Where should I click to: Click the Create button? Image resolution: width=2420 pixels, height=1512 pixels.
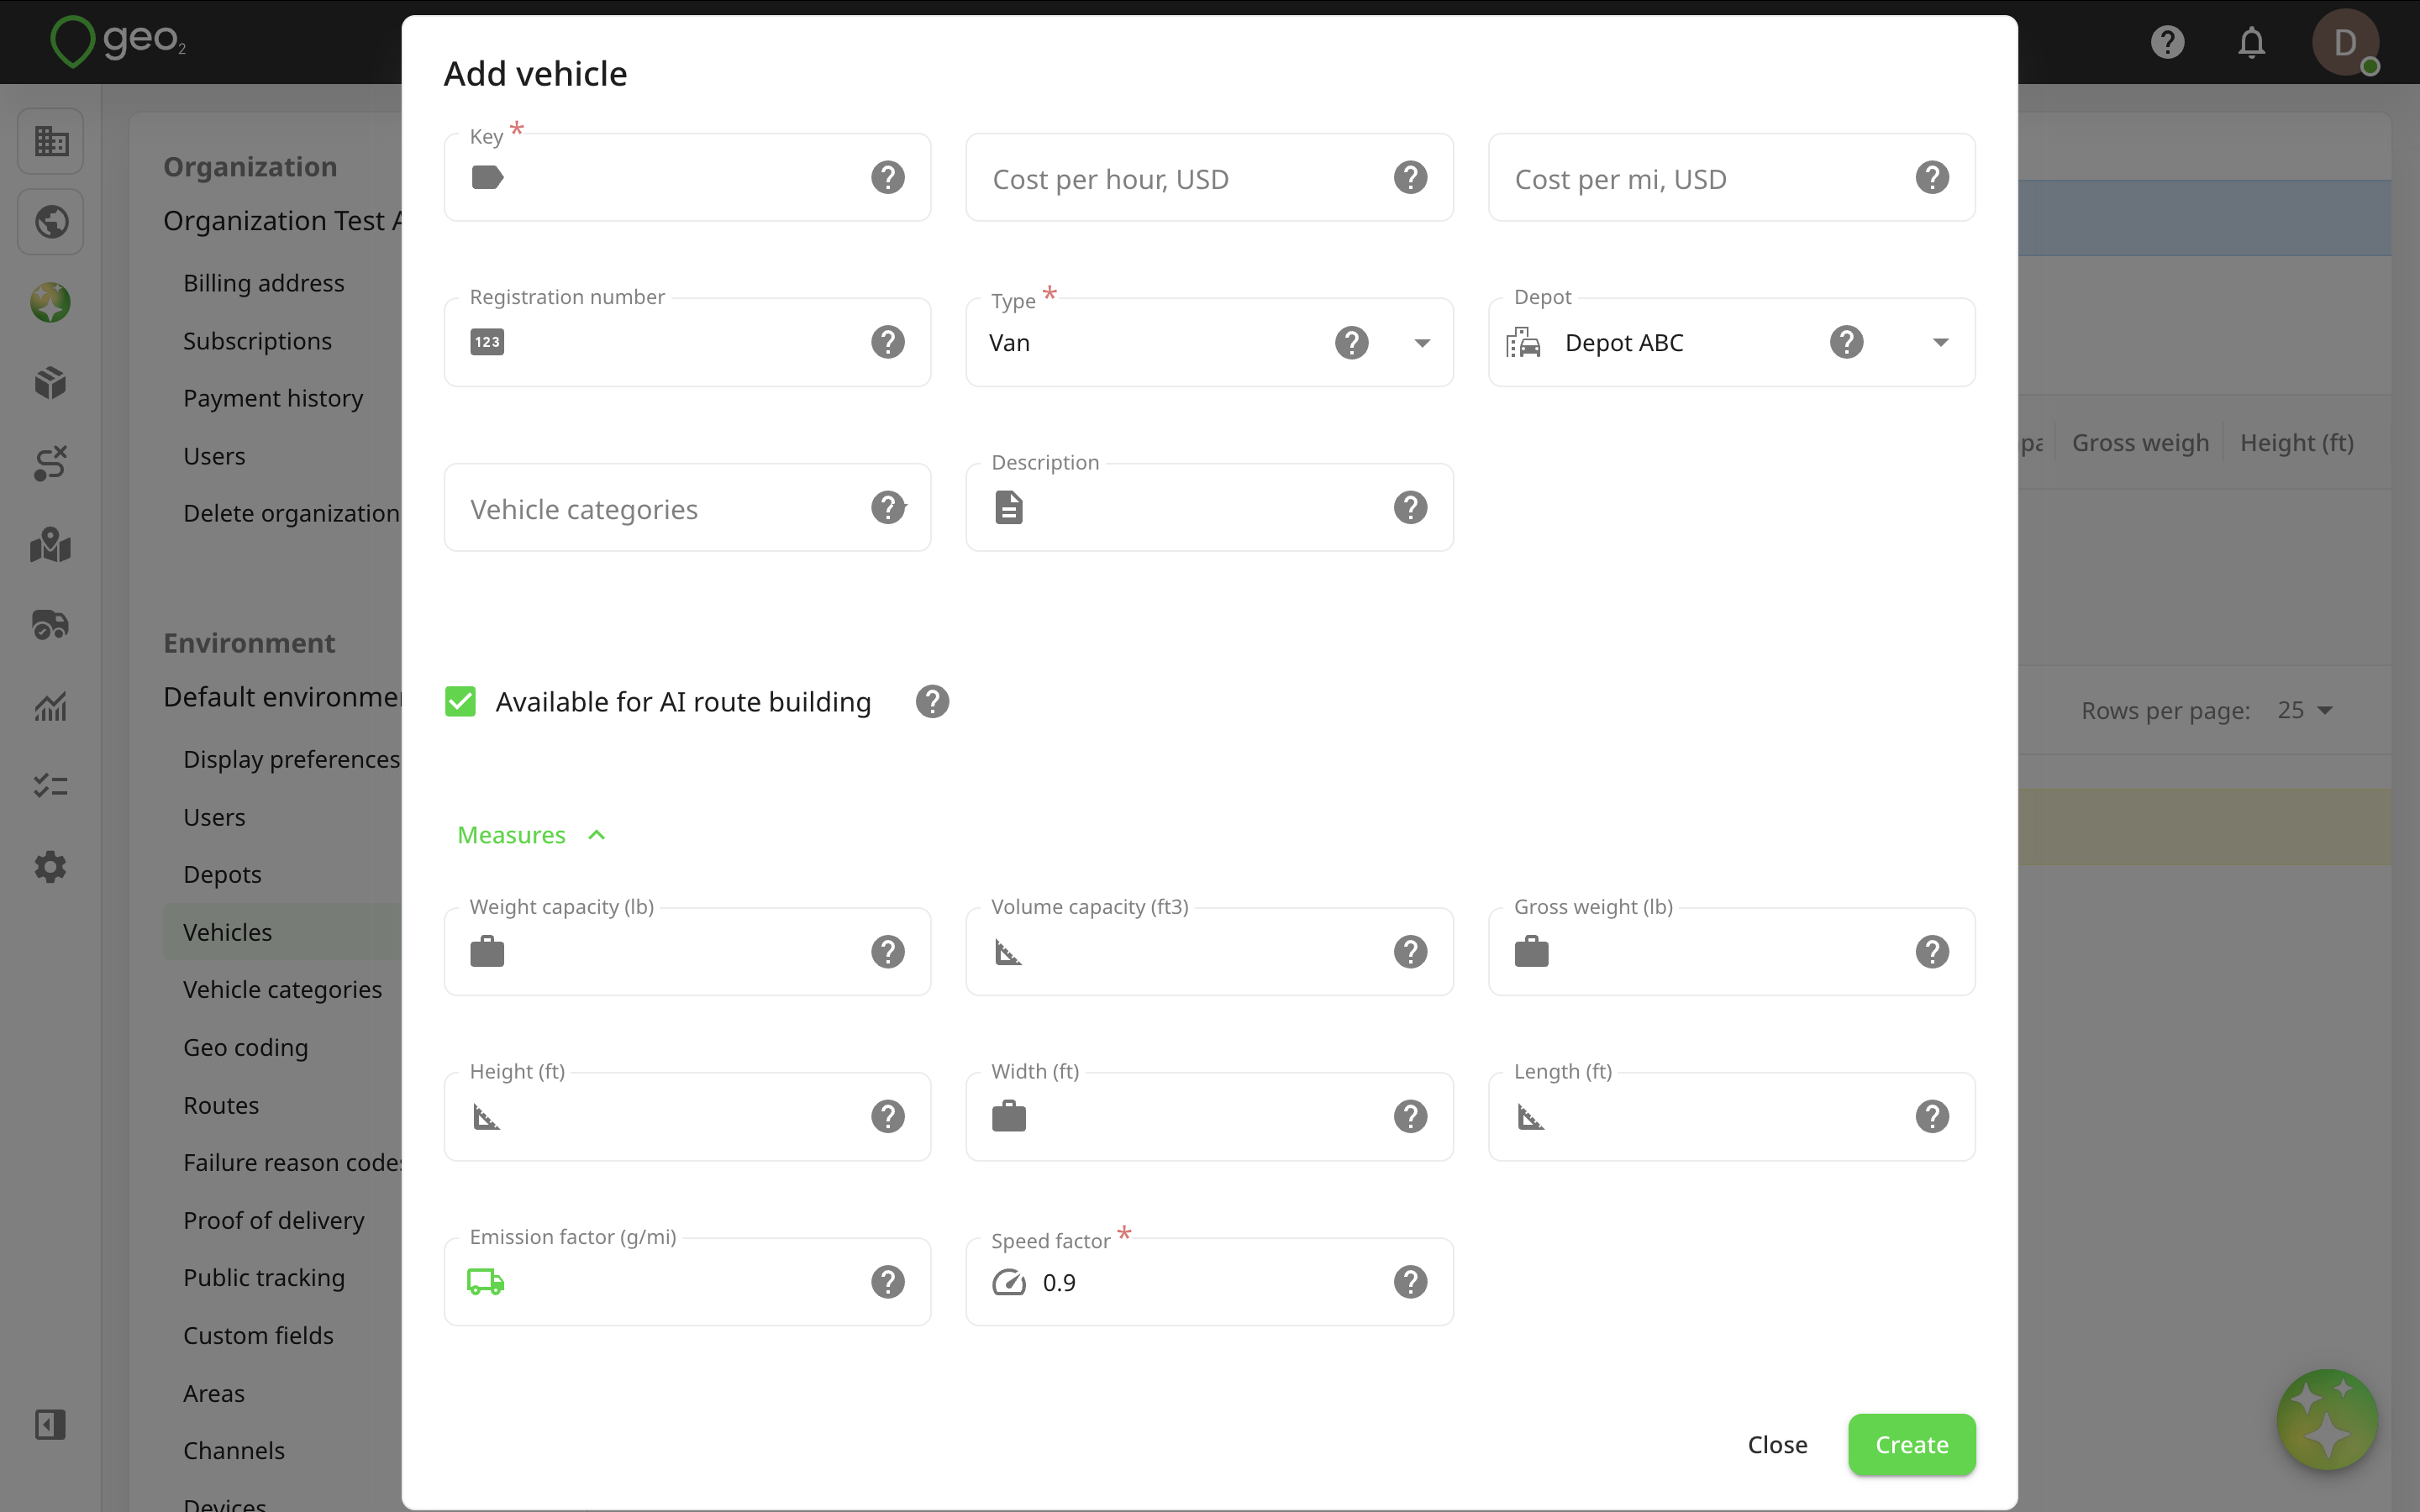[1911, 1444]
